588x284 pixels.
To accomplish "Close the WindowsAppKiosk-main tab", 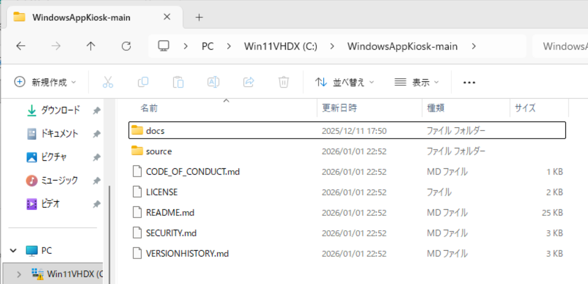I will click(167, 17).
